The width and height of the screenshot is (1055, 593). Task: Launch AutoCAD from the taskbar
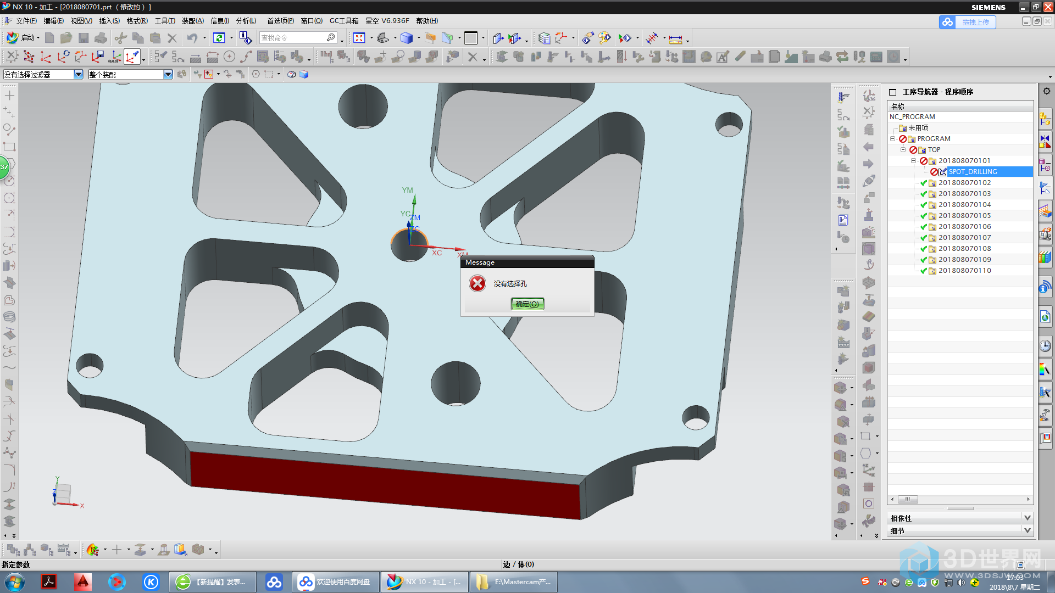[83, 582]
